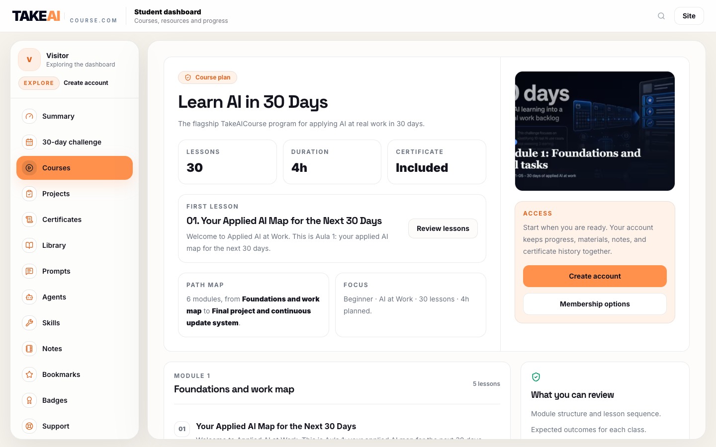Open the Bookmarks star icon
Image resolution: width=716 pixels, height=447 pixels.
click(29, 374)
